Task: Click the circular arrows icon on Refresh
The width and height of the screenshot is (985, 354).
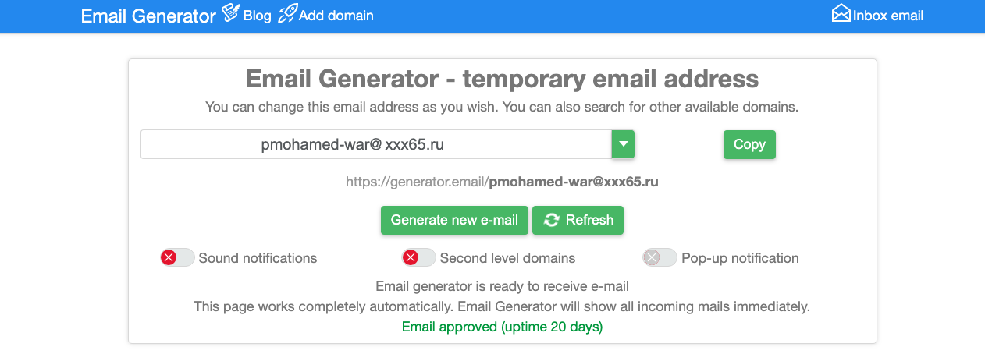Action: [552, 220]
